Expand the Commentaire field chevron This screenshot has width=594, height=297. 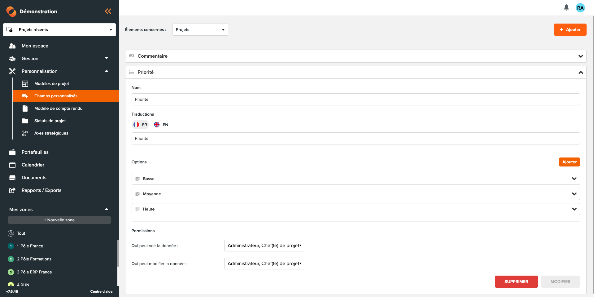click(581, 56)
